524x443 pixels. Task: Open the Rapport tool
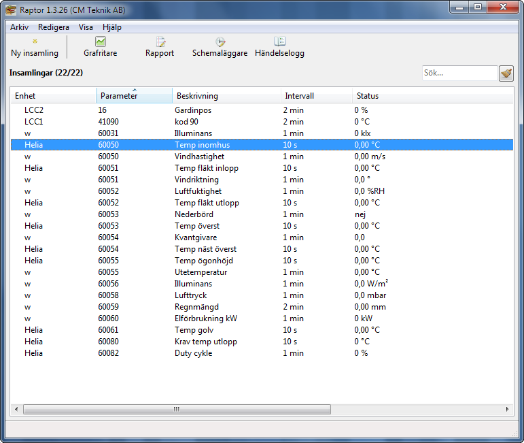pyautogui.click(x=160, y=47)
